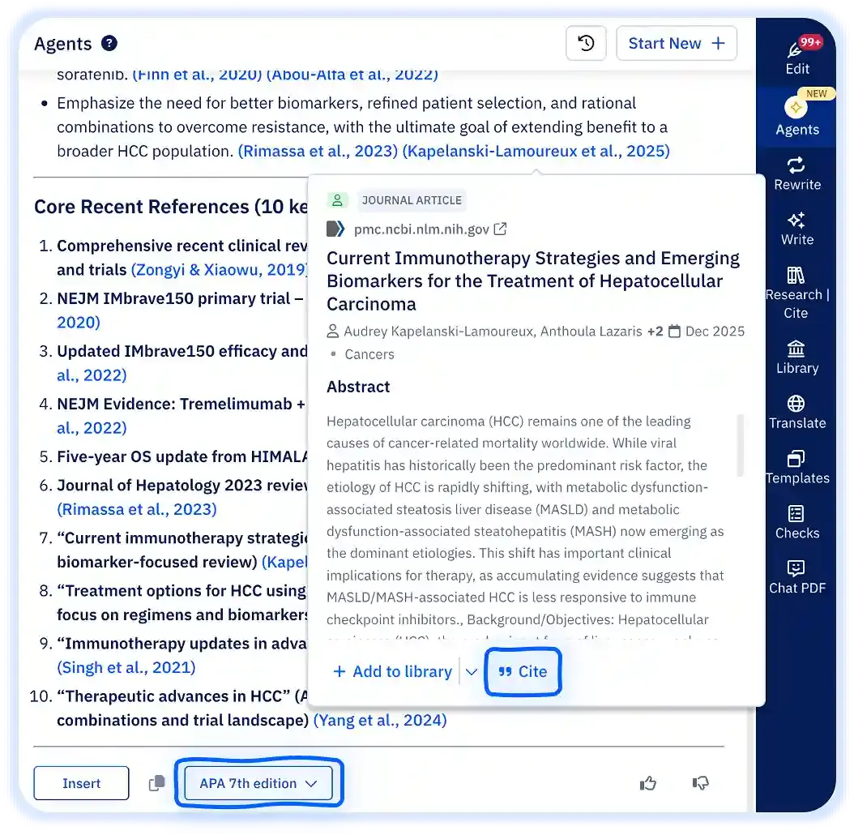The height and width of the screenshot is (835, 854).
Task: Open the Agents help question mark icon
Action: pos(109,43)
